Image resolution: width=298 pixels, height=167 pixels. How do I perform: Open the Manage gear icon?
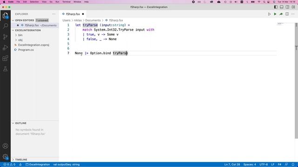click(x=5, y=157)
